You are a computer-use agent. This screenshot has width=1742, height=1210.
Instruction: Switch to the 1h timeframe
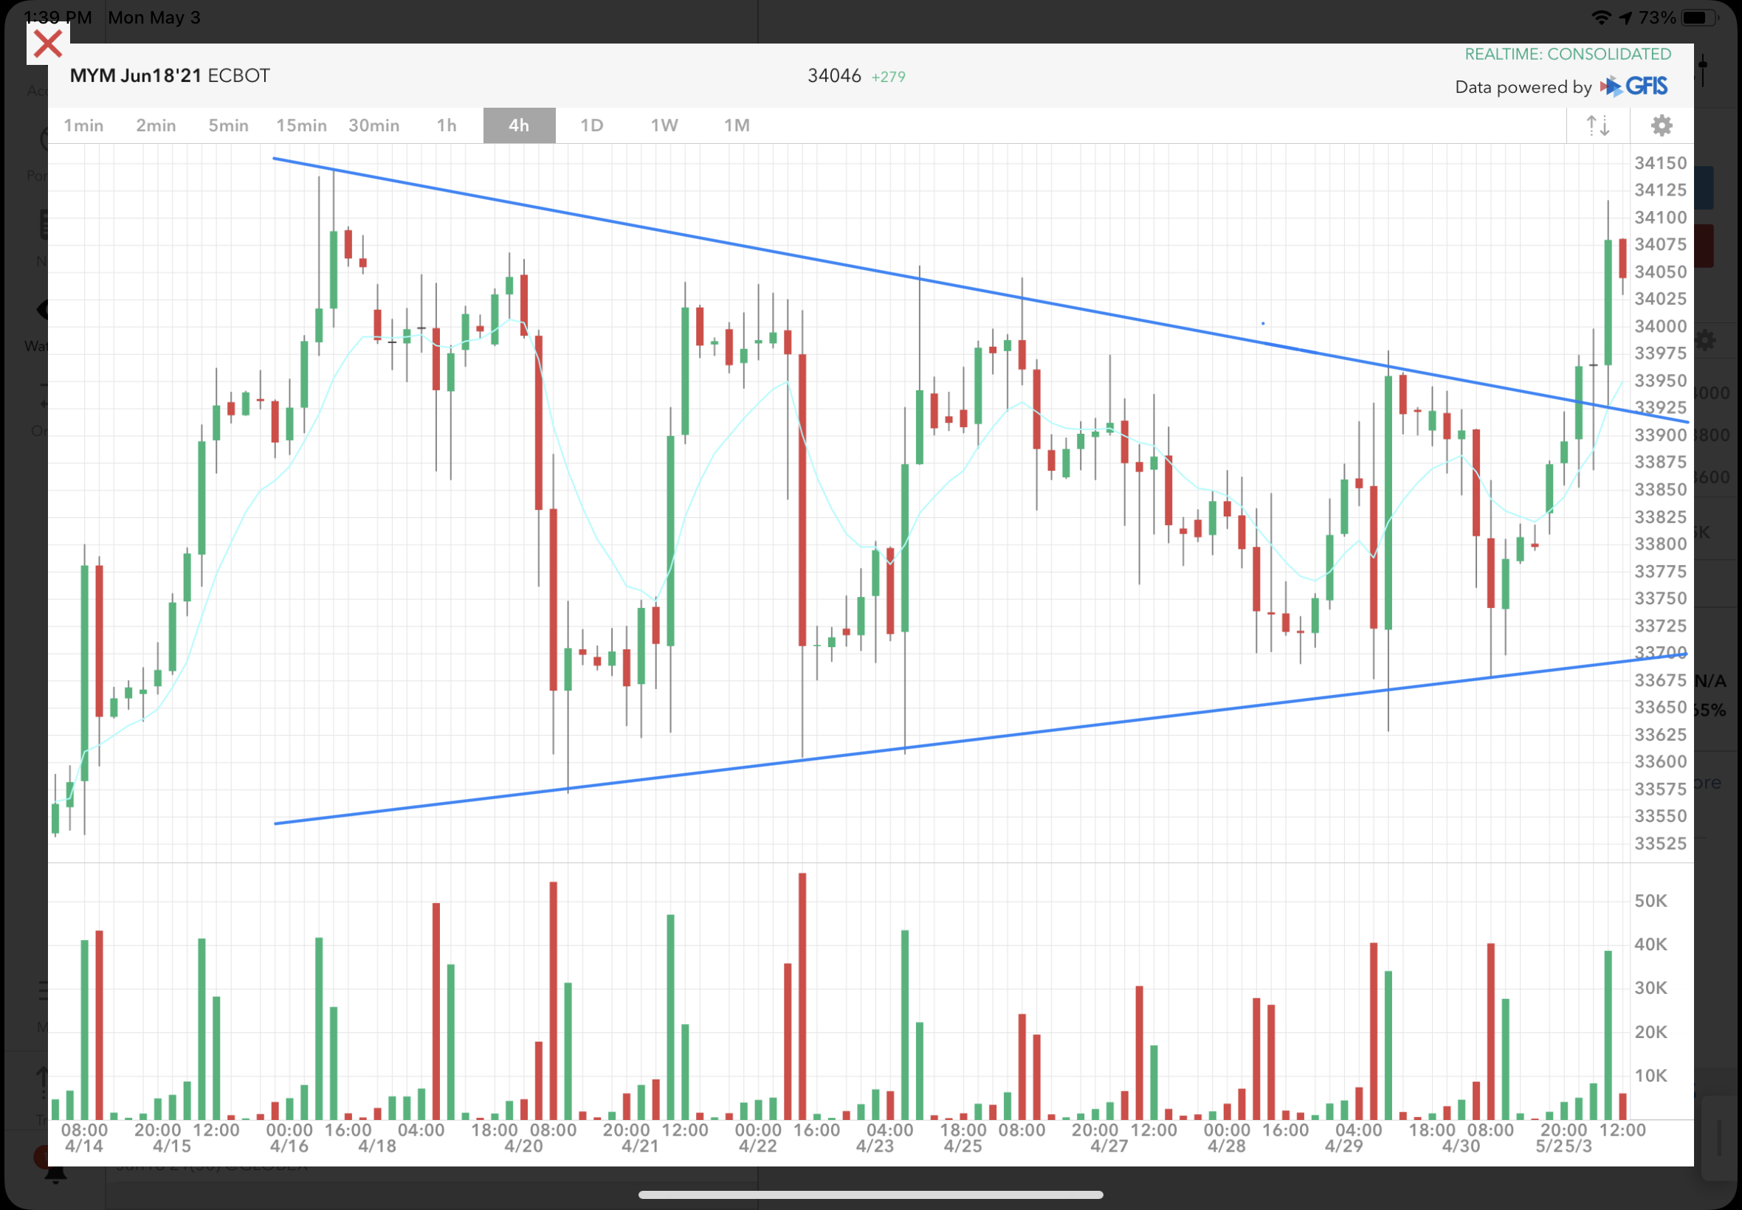pos(447,125)
